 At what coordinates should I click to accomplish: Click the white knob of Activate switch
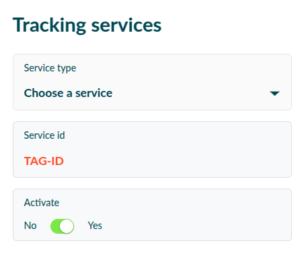(x=67, y=226)
